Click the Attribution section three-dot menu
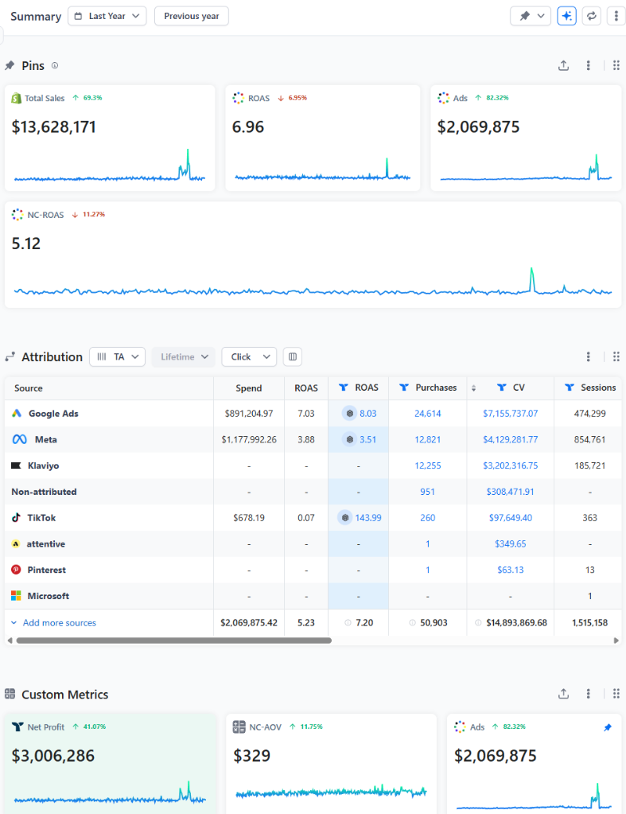Image resolution: width=626 pixels, height=814 pixels. click(x=588, y=356)
